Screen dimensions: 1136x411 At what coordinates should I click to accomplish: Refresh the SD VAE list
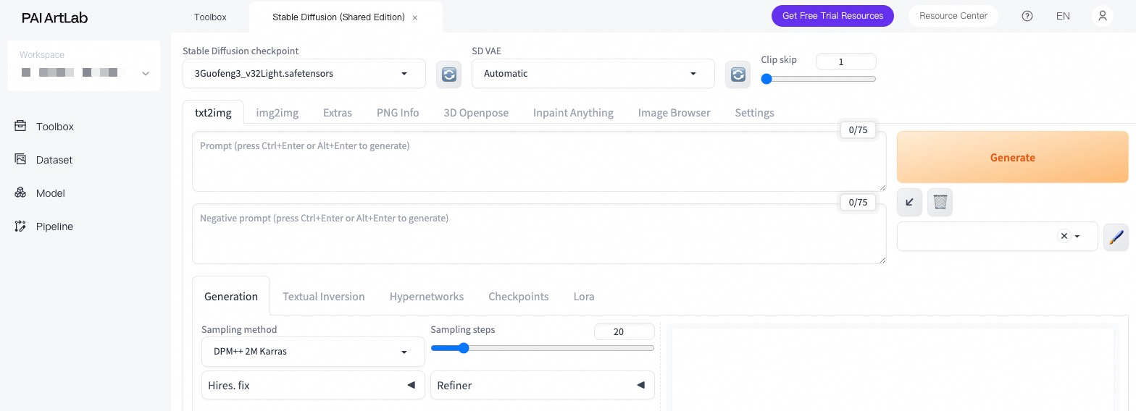[738, 74]
